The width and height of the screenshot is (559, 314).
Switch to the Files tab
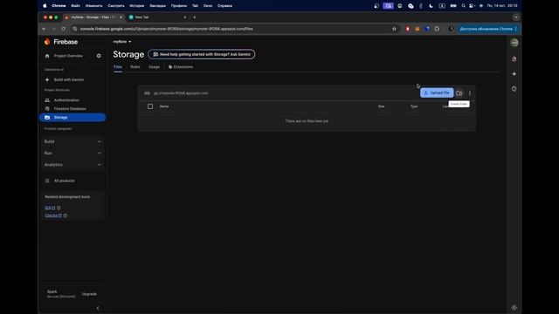tap(118, 67)
